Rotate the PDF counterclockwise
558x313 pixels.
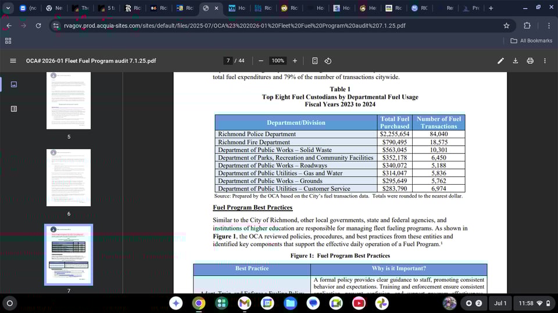(x=328, y=61)
